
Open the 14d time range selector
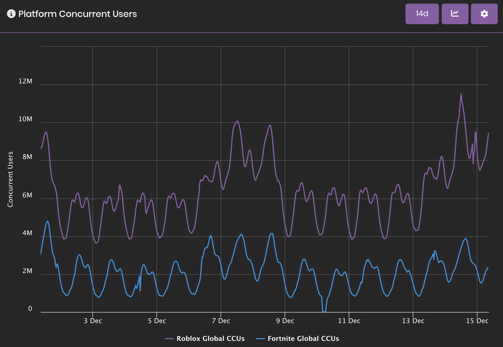tap(422, 14)
